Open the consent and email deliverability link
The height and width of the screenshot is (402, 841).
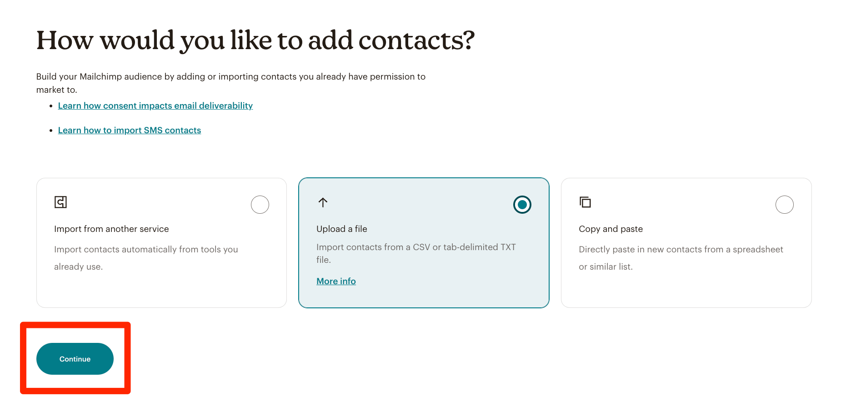pyautogui.click(x=155, y=106)
